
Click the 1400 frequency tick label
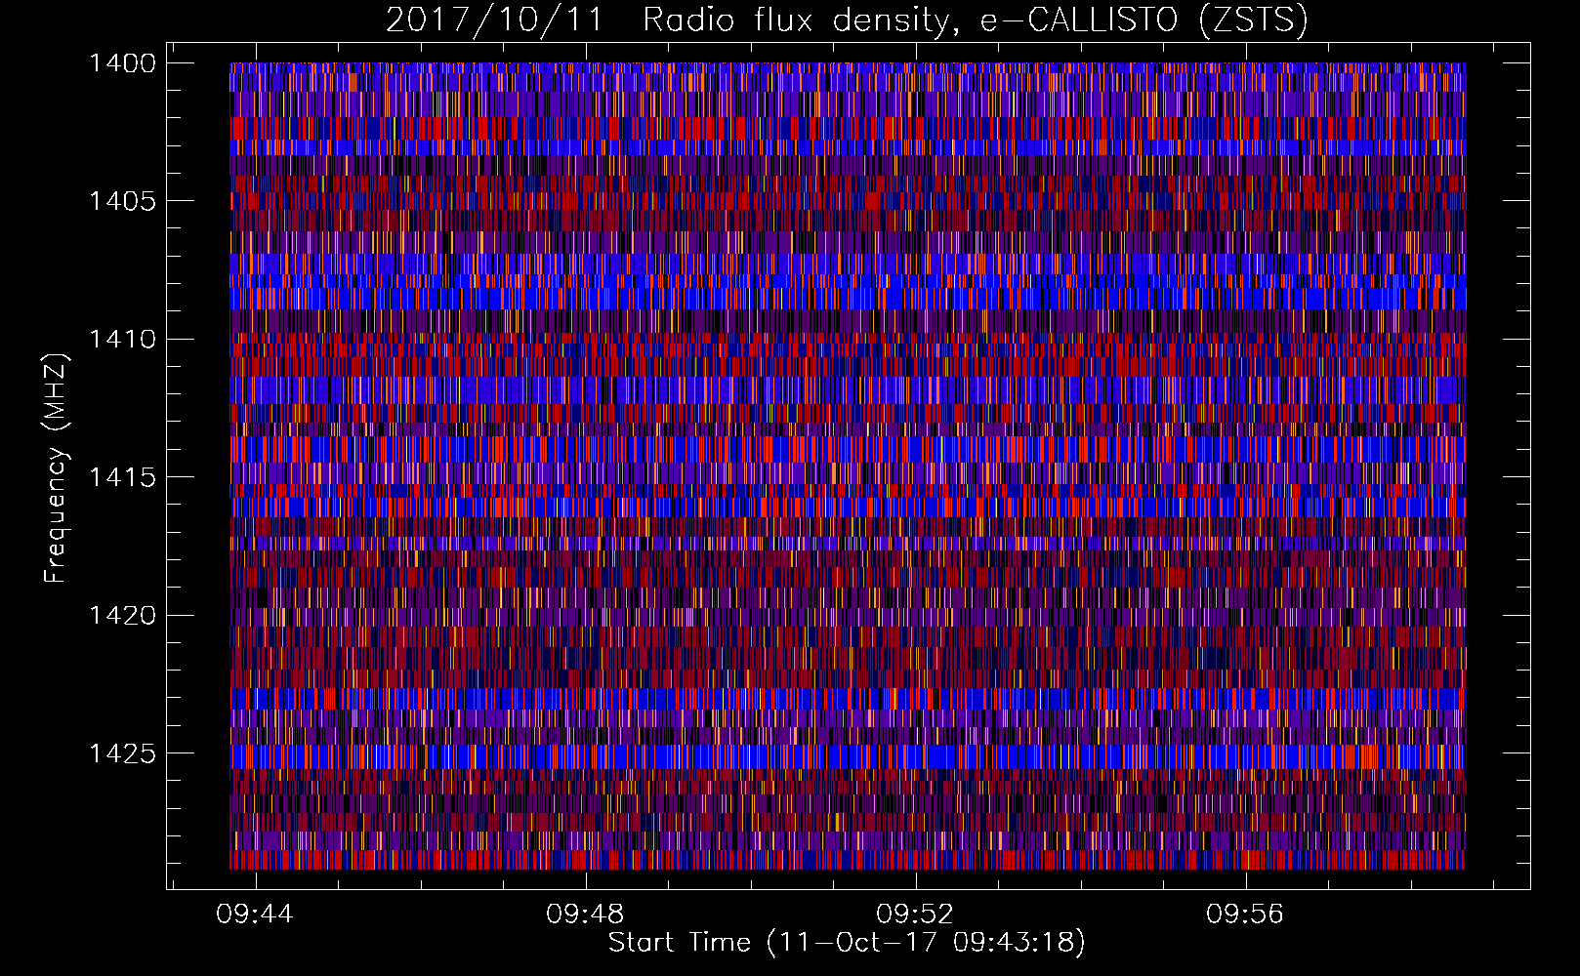tap(122, 63)
